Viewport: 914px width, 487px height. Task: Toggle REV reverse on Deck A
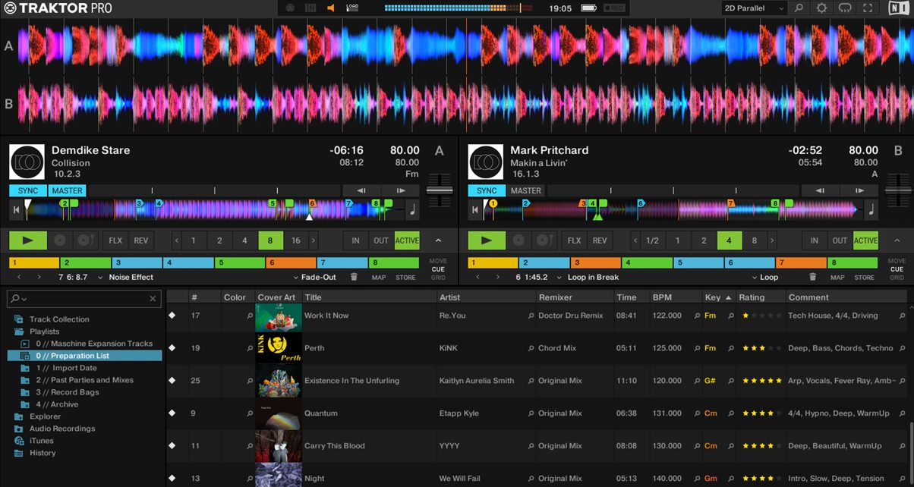pyautogui.click(x=141, y=240)
